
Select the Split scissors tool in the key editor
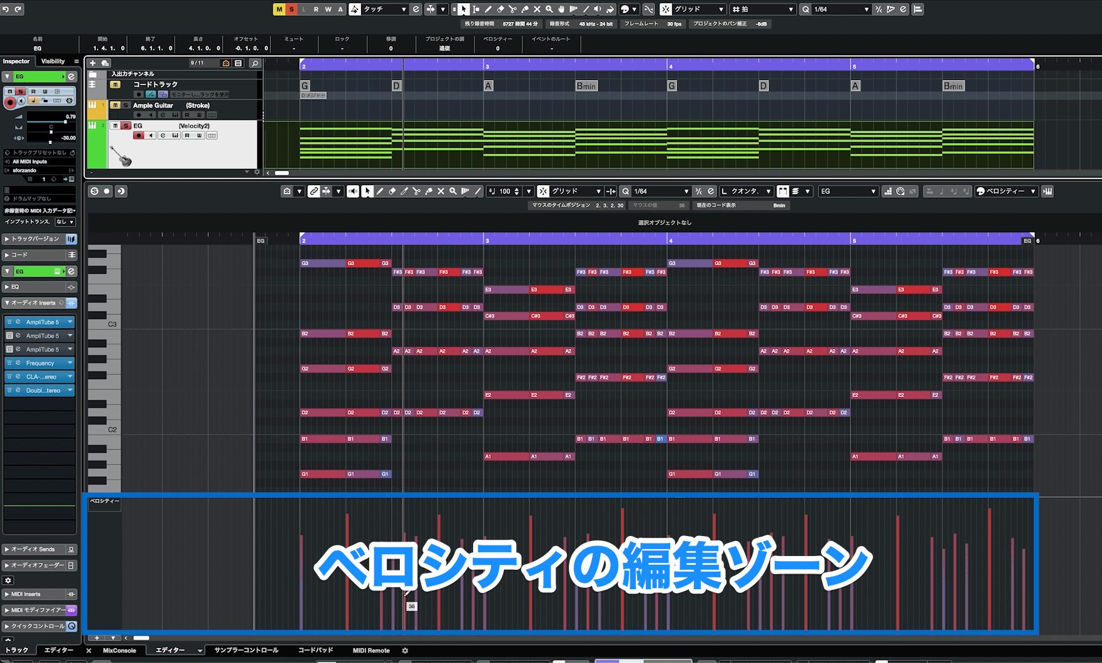417,191
